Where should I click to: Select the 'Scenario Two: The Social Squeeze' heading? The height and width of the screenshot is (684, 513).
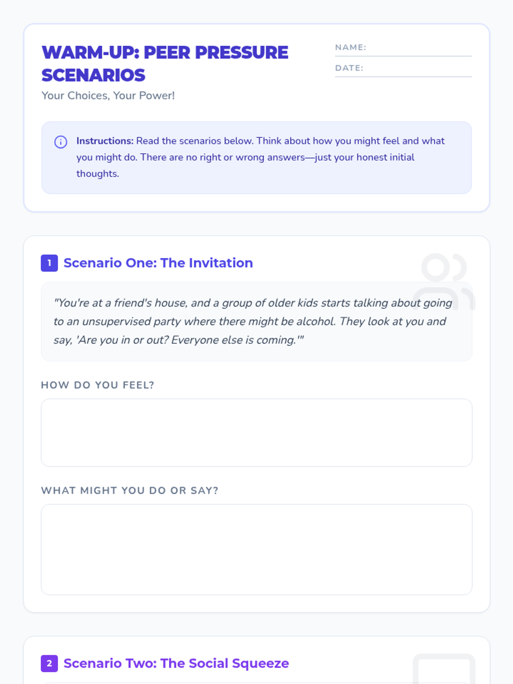click(x=176, y=663)
